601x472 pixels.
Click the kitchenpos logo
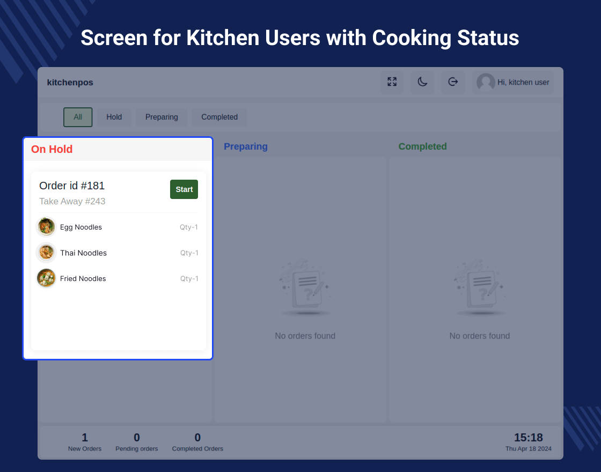70,82
